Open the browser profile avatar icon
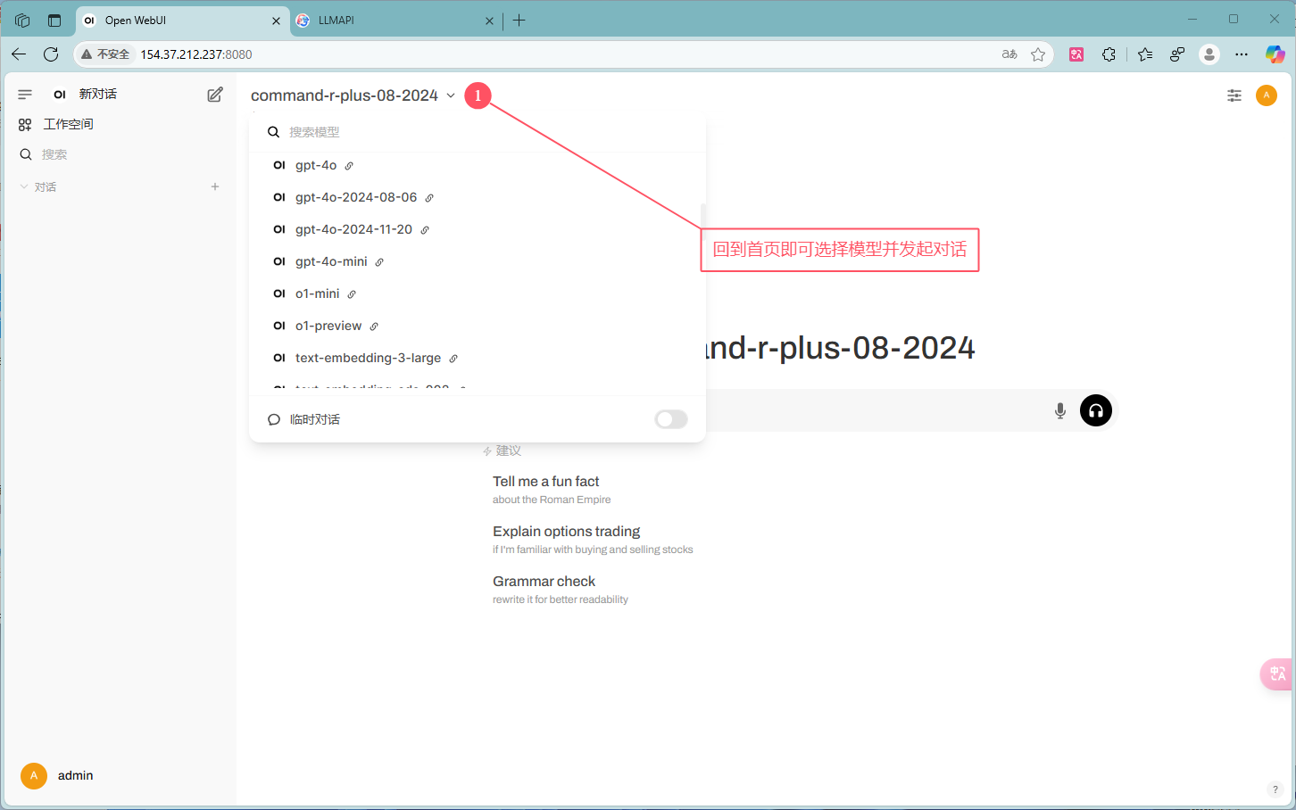Image resolution: width=1296 pixels, height=810 pixels. (x=1209, y=54)
